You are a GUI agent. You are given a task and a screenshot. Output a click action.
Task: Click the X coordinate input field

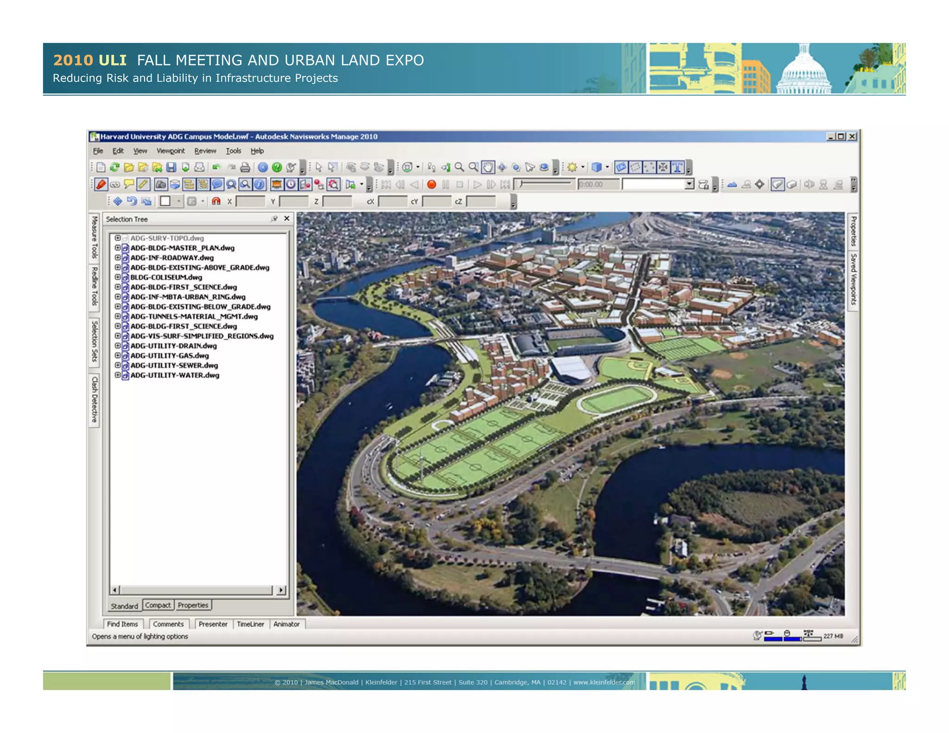250,201
